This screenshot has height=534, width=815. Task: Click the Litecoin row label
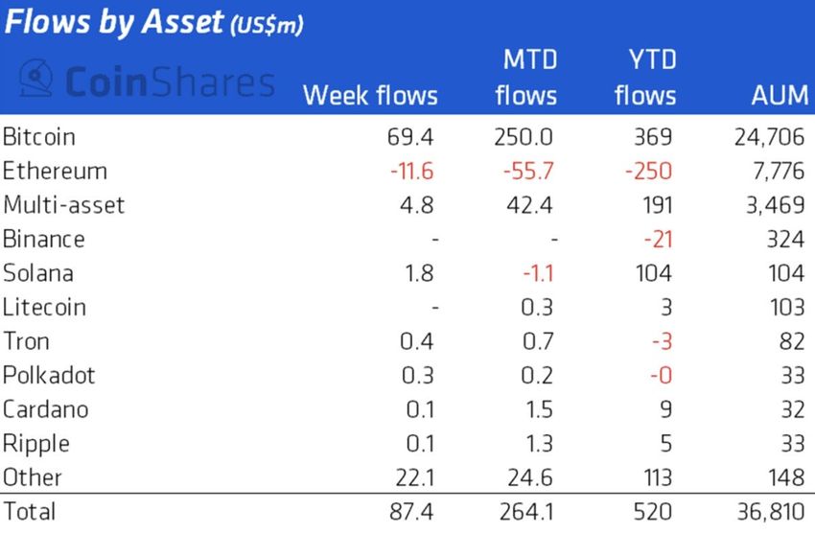45,307
